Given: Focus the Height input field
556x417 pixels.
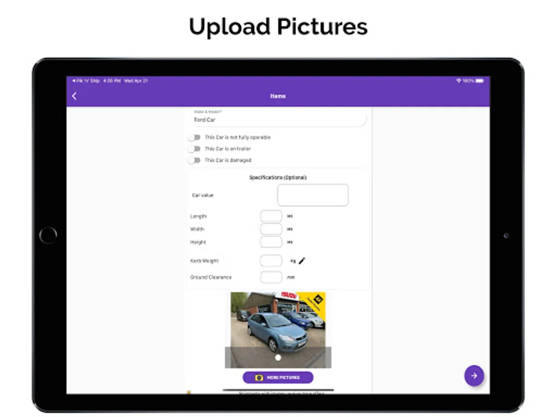Looking at the screenshot, I should 271,242.
